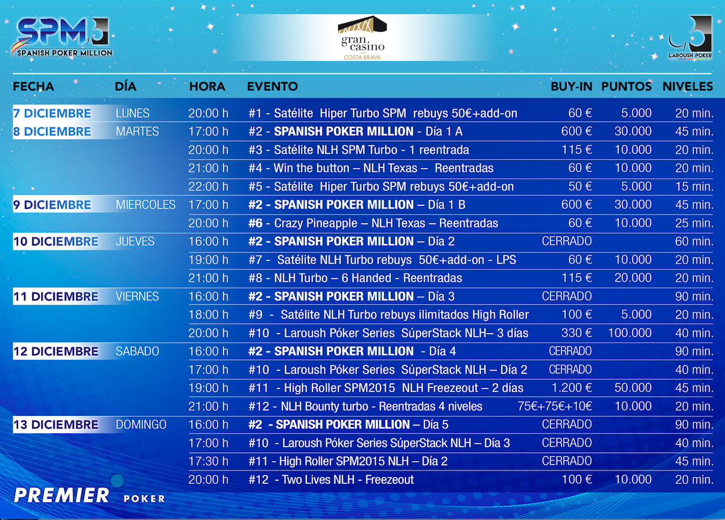Click the 13 DICIEMBRE date label
This screenshot has width=725, height=520.
[56, 424]
